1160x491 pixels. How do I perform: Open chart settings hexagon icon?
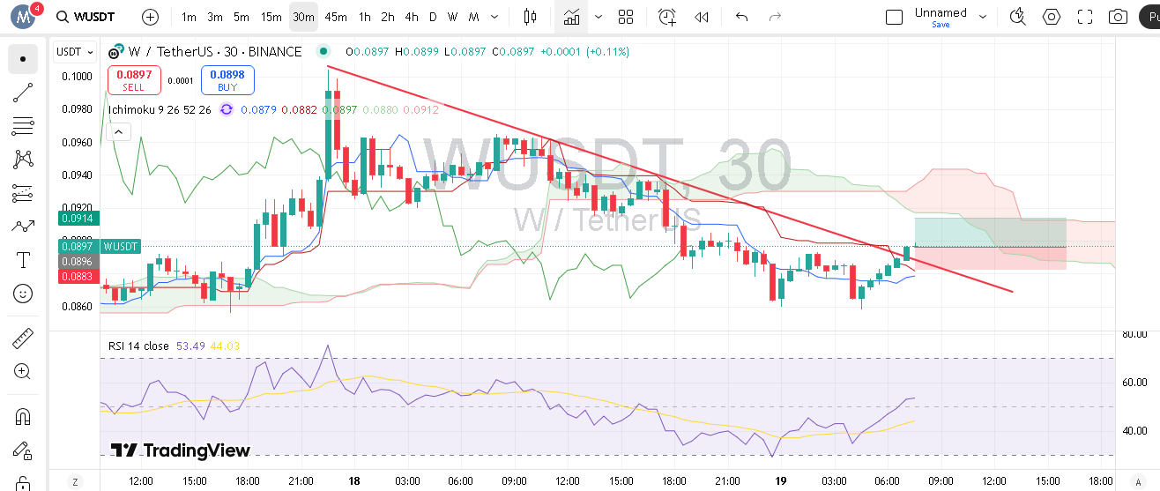tap(1052, 17)
